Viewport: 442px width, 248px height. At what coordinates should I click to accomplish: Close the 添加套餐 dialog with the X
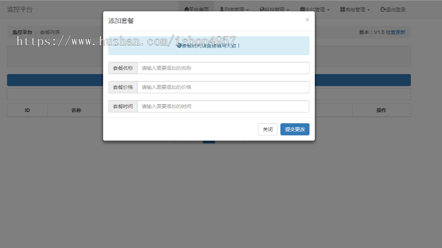click(307, 20)
